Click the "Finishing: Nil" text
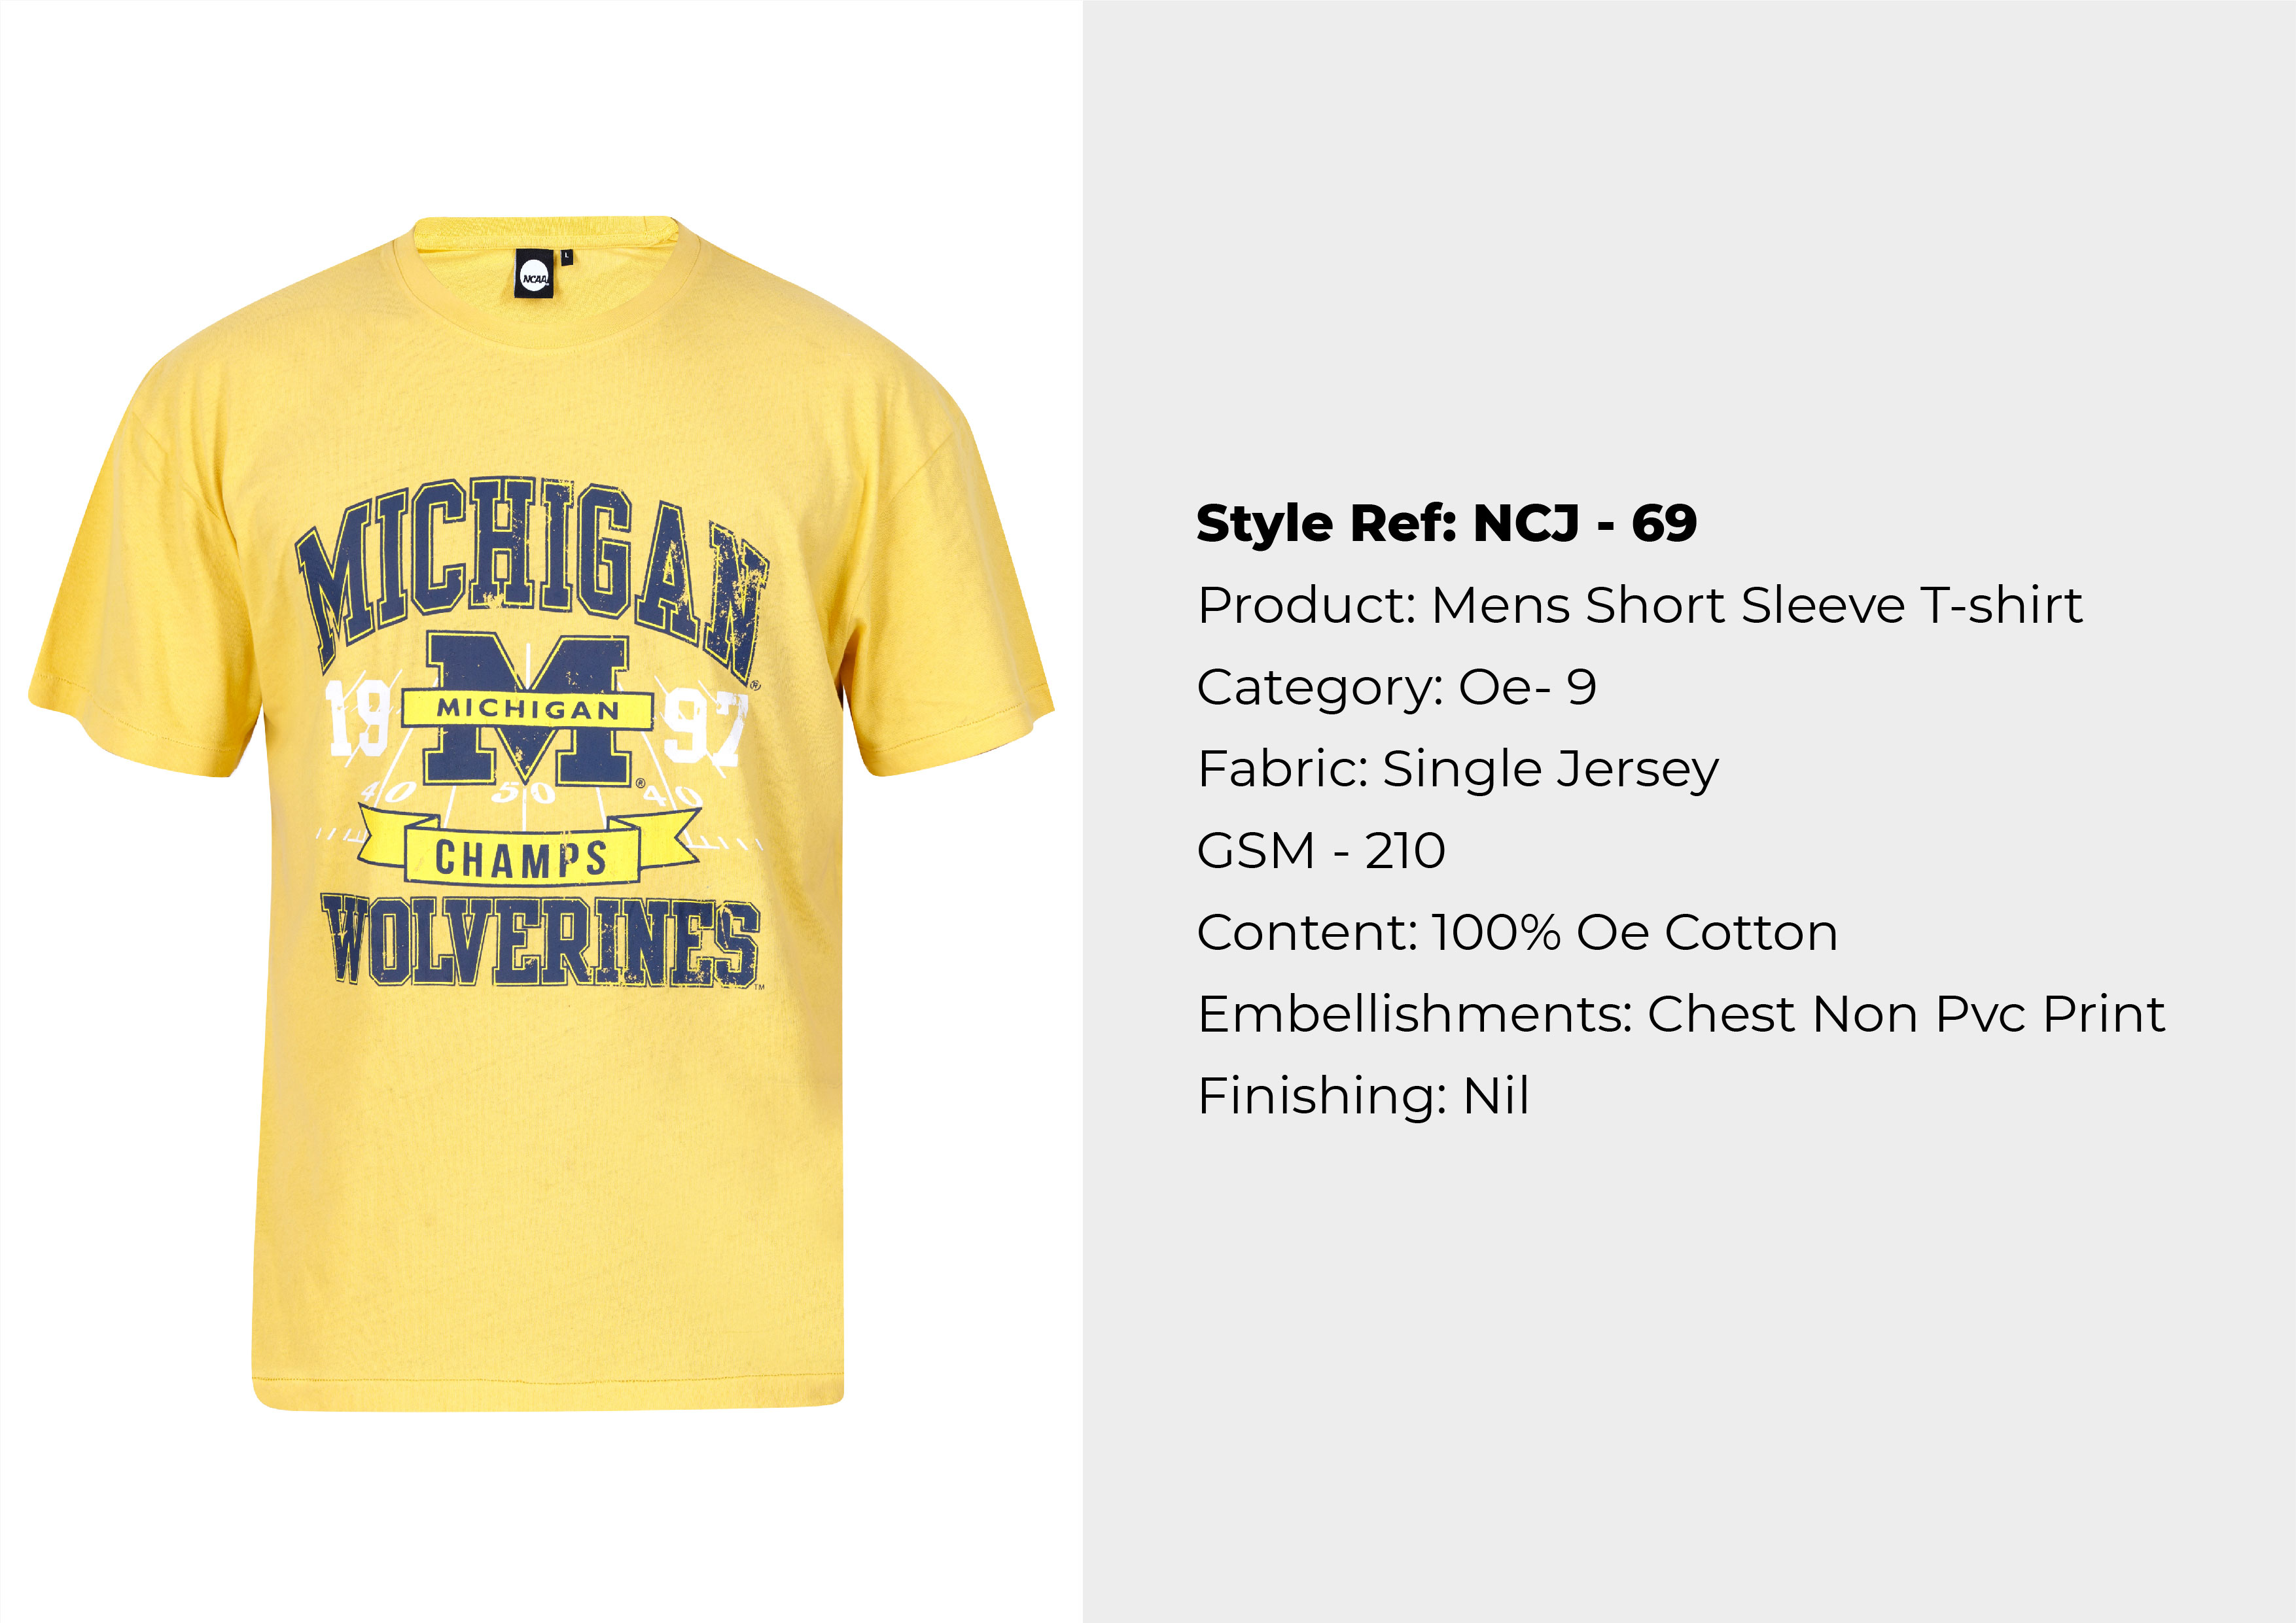Screen dimensions: 2296x1623 click(x=1363, y=1096)
